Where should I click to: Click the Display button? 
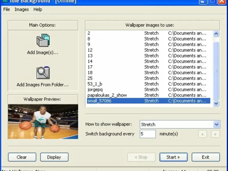point(54,157)
